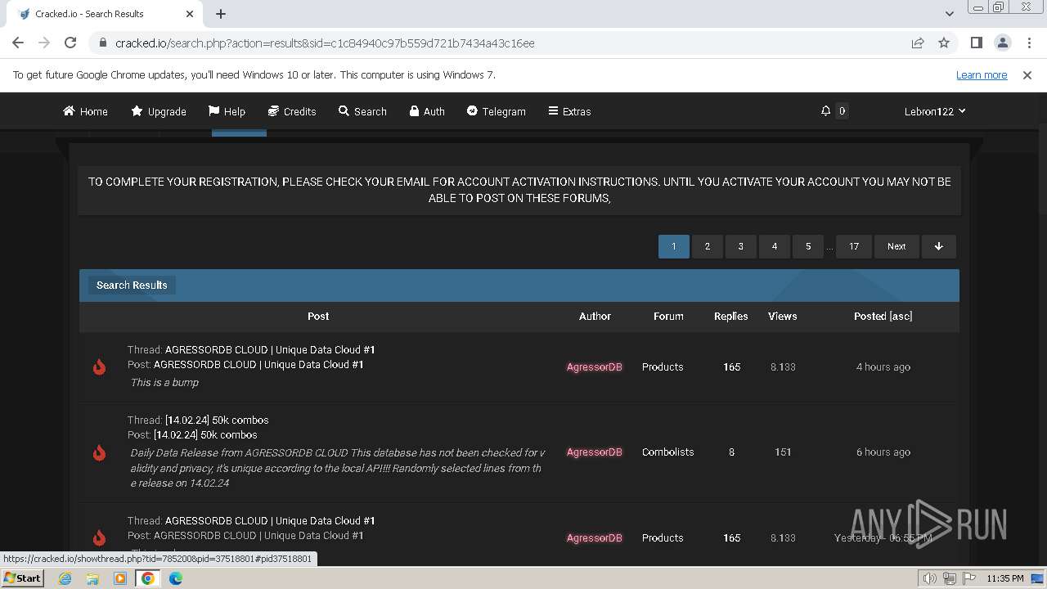Dismiss the Chrome update notification bar
The image size is (1047, 589).
point(1027,74)
